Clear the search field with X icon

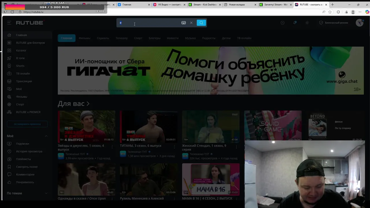191,23
